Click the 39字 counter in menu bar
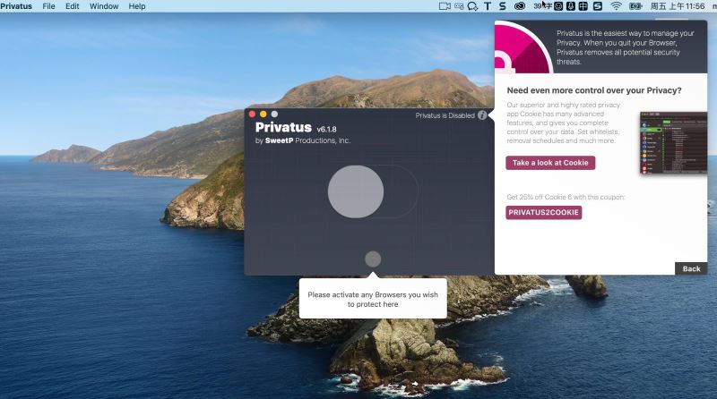The image size is (717, 399). (x=542, y=6)
